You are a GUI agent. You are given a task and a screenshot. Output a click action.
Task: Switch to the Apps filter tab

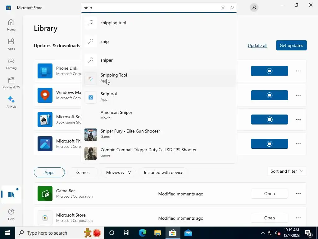pos(49,172)
